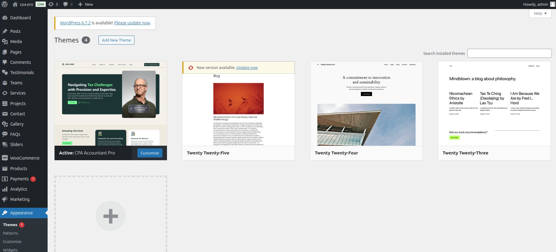Click the Contact envelope icon
Viewport: 556px width, 252px height.
(x=5, y=114)
